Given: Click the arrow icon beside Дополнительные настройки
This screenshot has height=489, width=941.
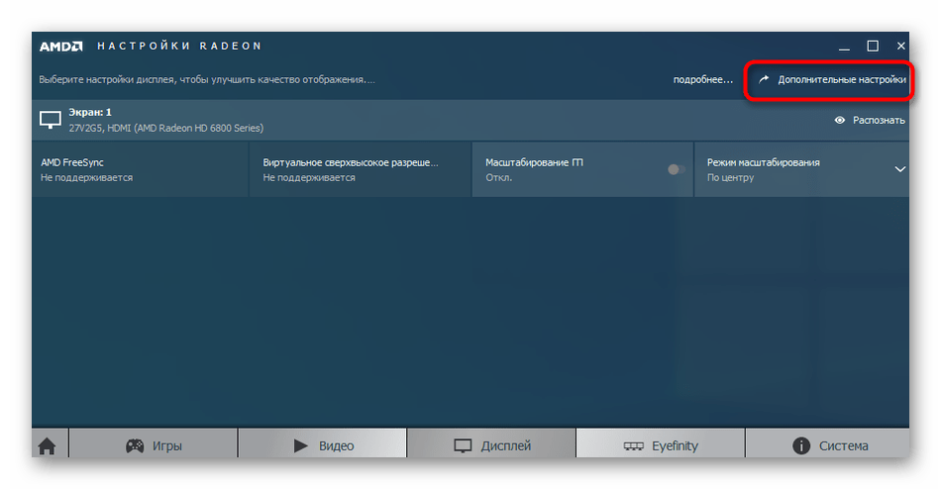Looking at the screenshot, I should (764, 79).
